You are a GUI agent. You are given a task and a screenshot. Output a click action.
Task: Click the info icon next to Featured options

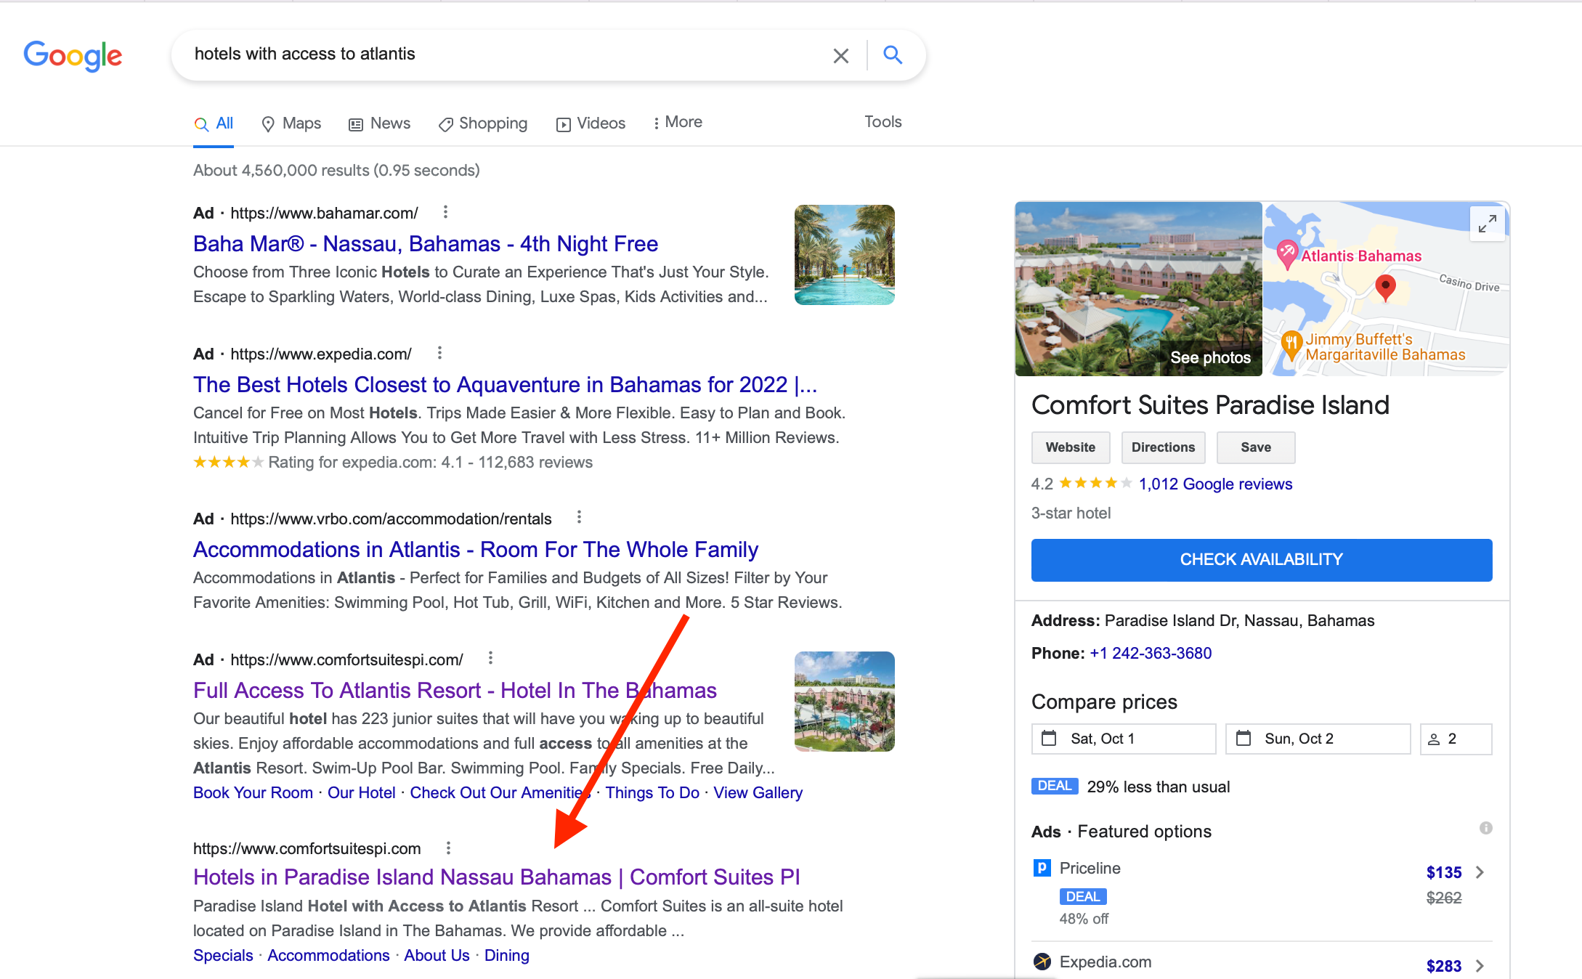point(1485,828)
